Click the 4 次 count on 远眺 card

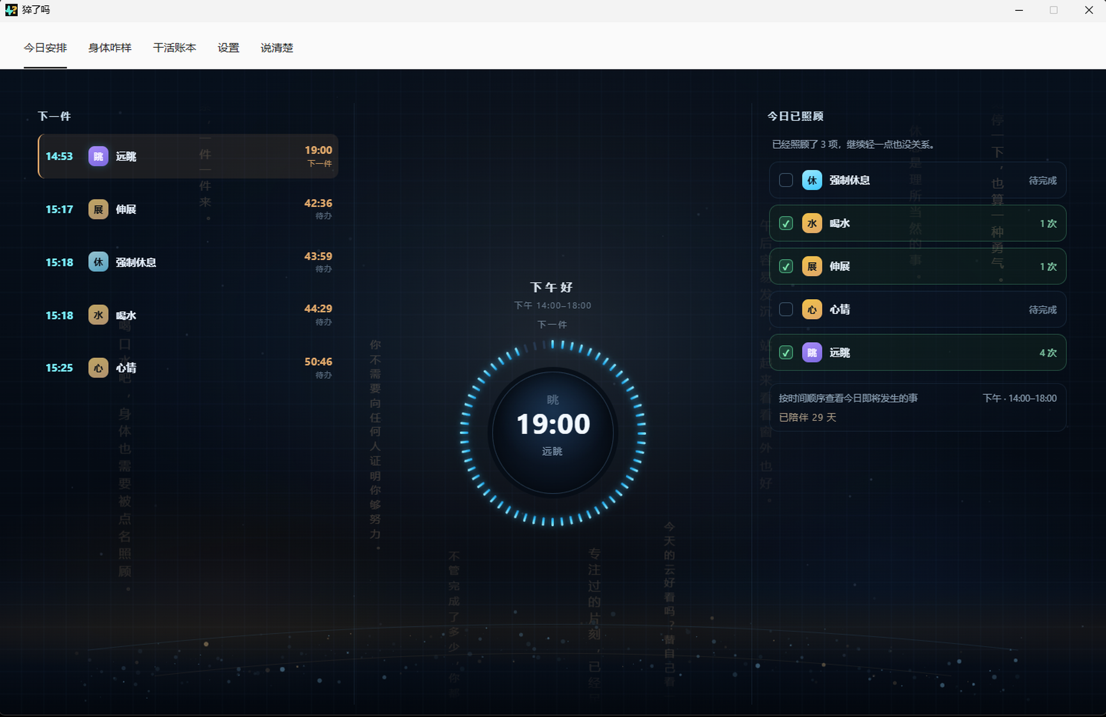[1048, 353]
